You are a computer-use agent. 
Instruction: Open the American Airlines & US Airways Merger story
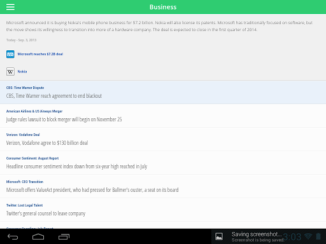click(x=163, y=116)
